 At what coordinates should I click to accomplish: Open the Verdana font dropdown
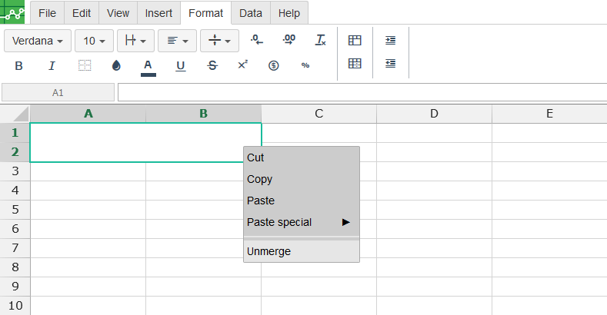[x=38, y=41]
